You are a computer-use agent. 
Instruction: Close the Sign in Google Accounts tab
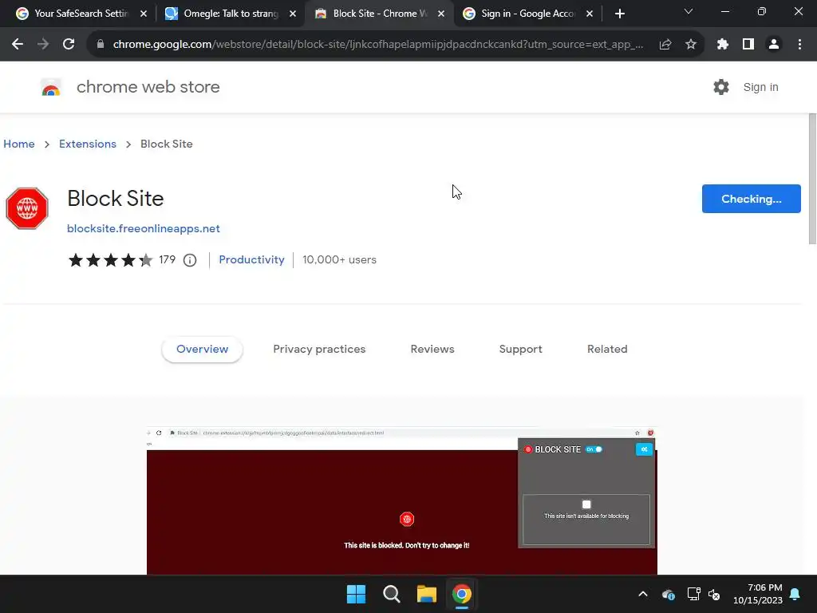click(590, 14)
